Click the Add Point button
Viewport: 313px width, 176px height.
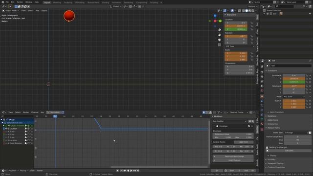[244, 142]
